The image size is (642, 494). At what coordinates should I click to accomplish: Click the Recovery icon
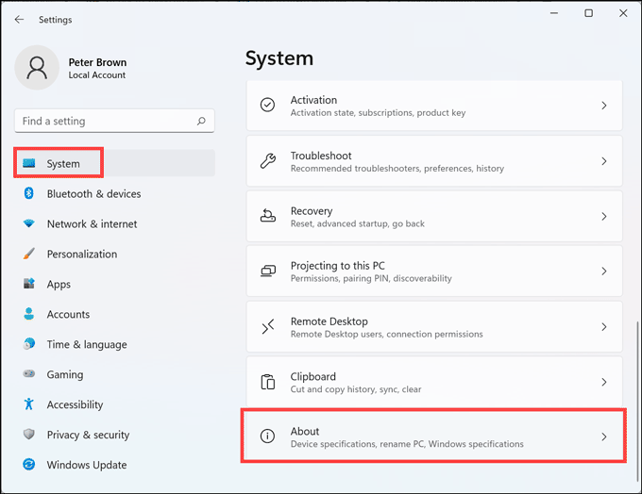[268, 216]
